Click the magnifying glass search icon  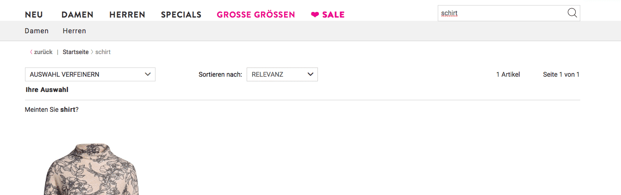(572, 13)
